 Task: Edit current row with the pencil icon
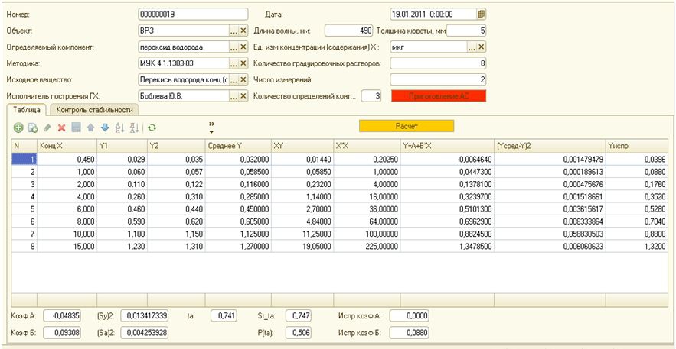[47, 128]
